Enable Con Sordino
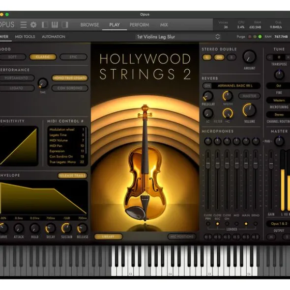Viewport: 290px width, 290px height. 70,88
